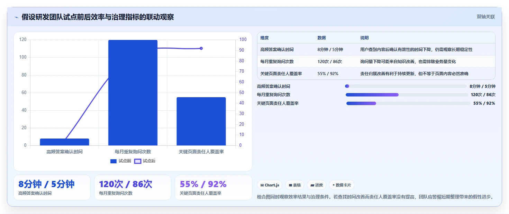
Task: Click the 关键页面责任人覆盖率 progress bar
Action: point(408,103)
